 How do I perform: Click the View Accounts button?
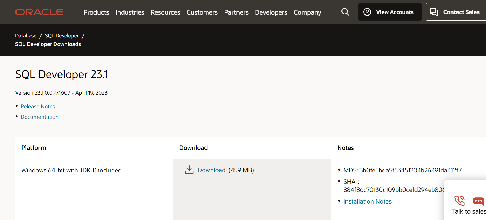point(390,12)
